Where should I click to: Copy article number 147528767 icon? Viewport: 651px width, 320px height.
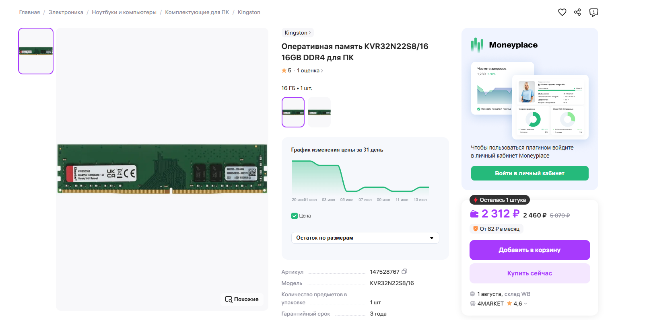(404, 272)
